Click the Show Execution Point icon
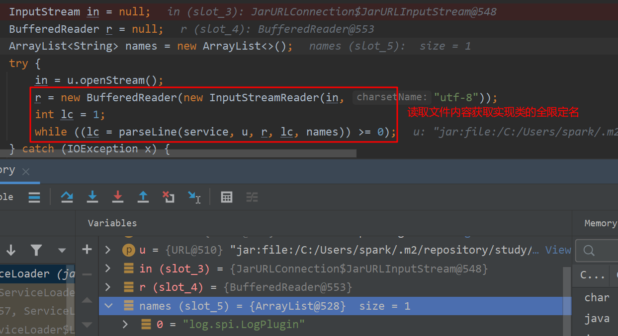Screen dimensions: 618x336 pyautogui.click(x=34, y=197)
